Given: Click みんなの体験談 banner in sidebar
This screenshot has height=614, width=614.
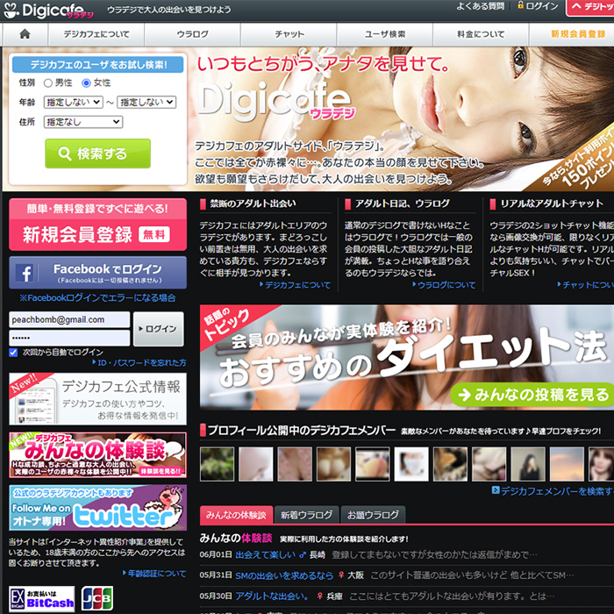Looking at the screenshot, I should (98, 455).
